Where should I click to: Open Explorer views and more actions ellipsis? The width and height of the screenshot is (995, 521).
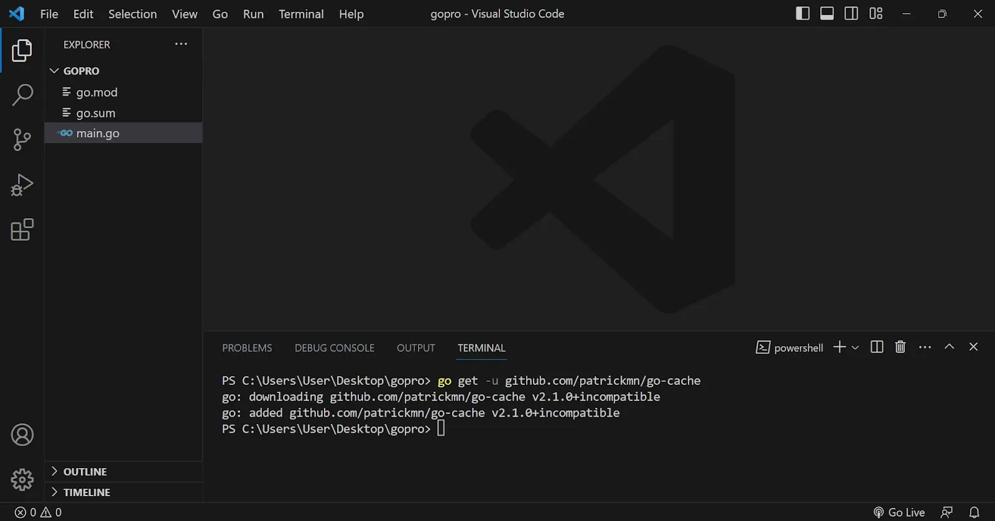(x=181, y=44)
